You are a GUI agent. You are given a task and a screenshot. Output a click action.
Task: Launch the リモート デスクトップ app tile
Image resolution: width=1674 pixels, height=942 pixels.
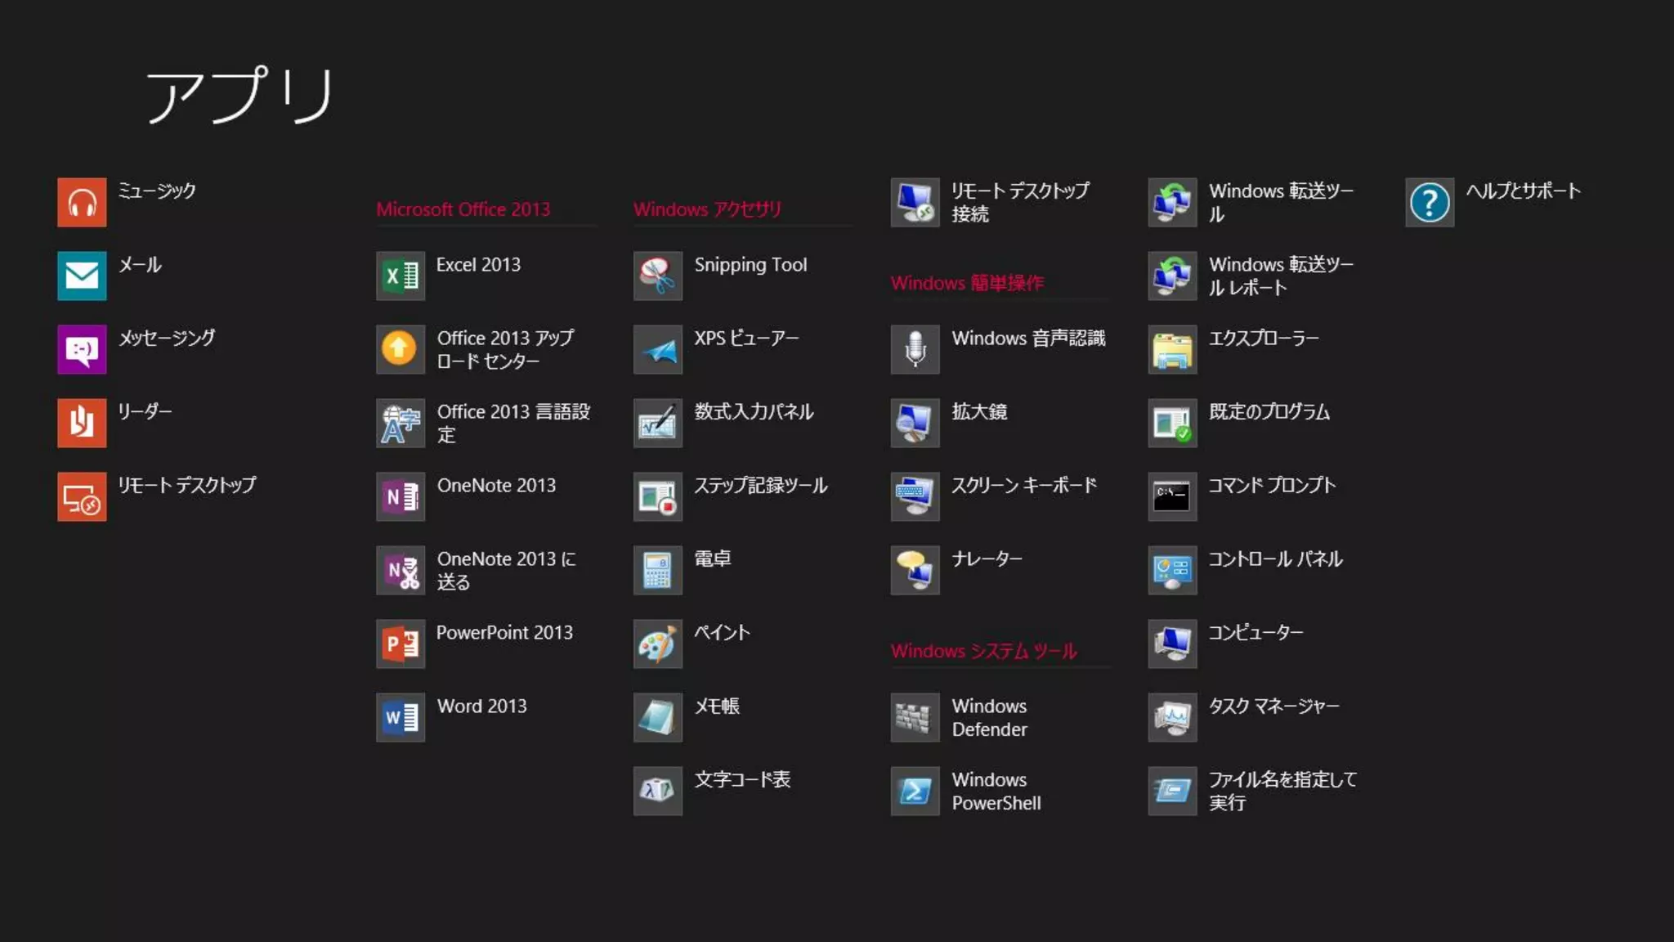[x=82, y=496]
